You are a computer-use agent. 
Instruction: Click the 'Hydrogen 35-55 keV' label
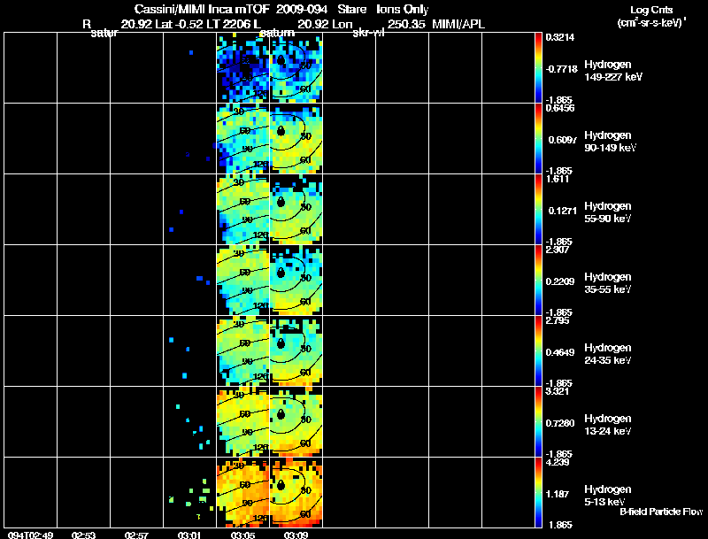coord(608,283)
